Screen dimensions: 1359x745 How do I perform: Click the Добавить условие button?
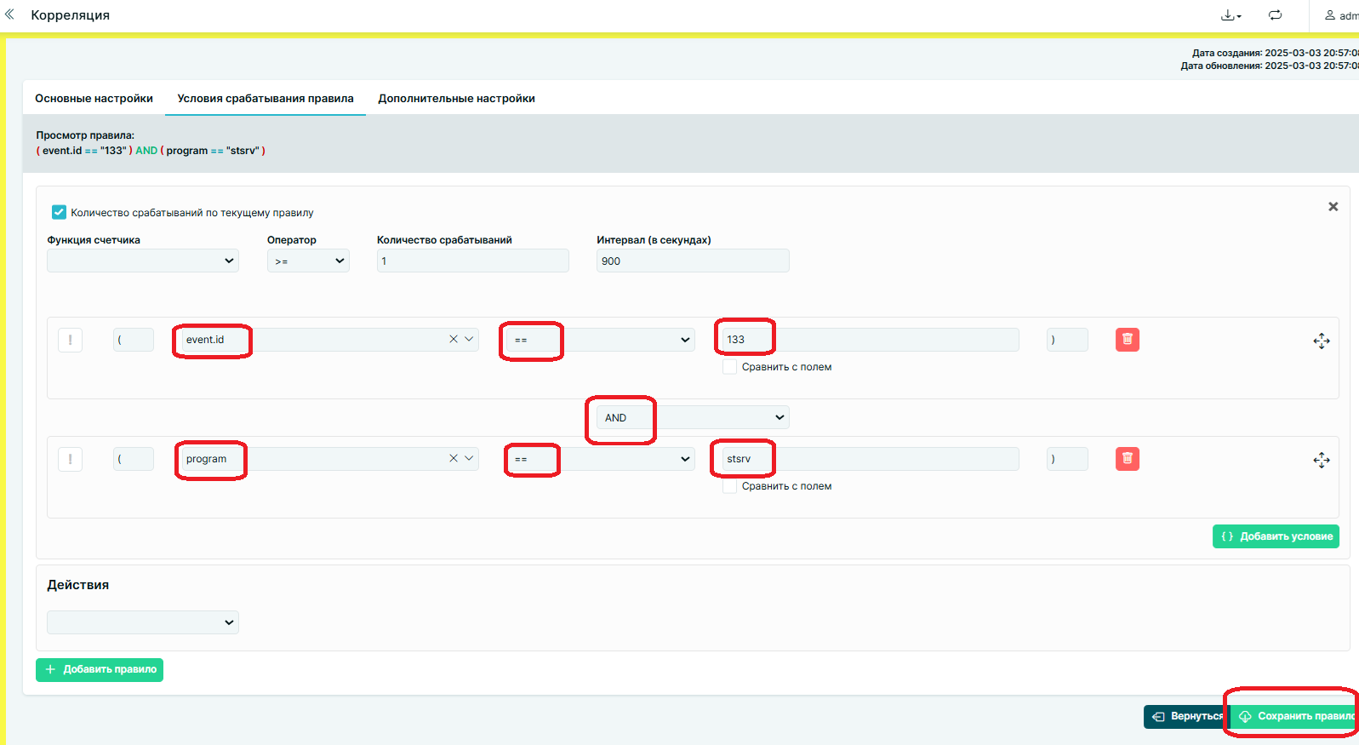pos(1275,536)
